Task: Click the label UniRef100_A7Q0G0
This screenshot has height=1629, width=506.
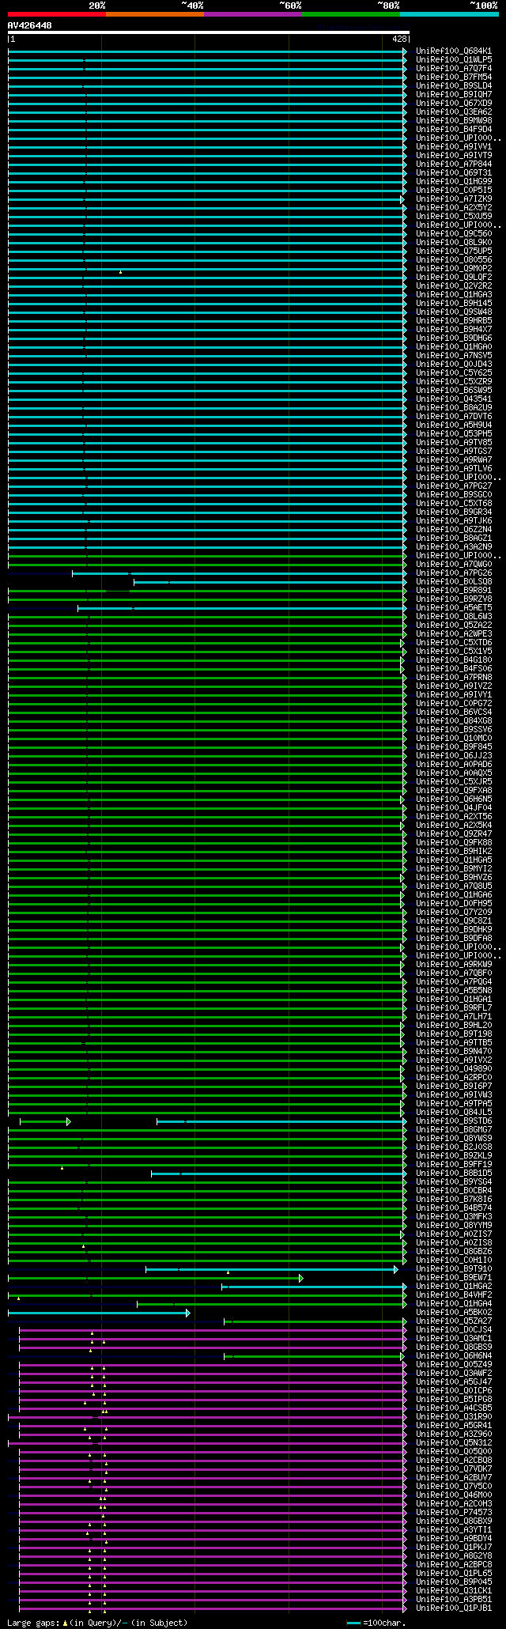Action: pyautogui.click(x=454, y=564)
